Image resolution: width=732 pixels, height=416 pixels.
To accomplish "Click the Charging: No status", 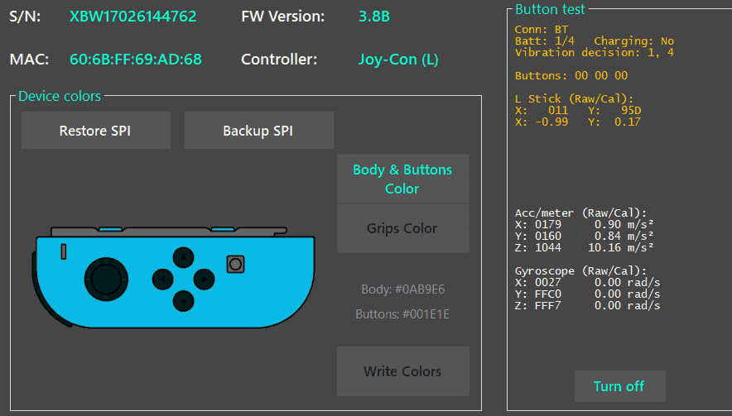I will click(x=634, y=41).
